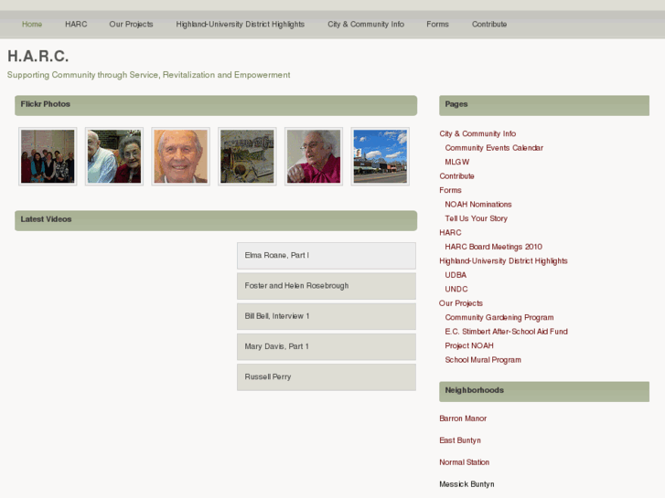Image resolution: width=665 pixels, height=498 pixels.
Task: Open Our Projects in the top navigation
Action: pos(131,24)
